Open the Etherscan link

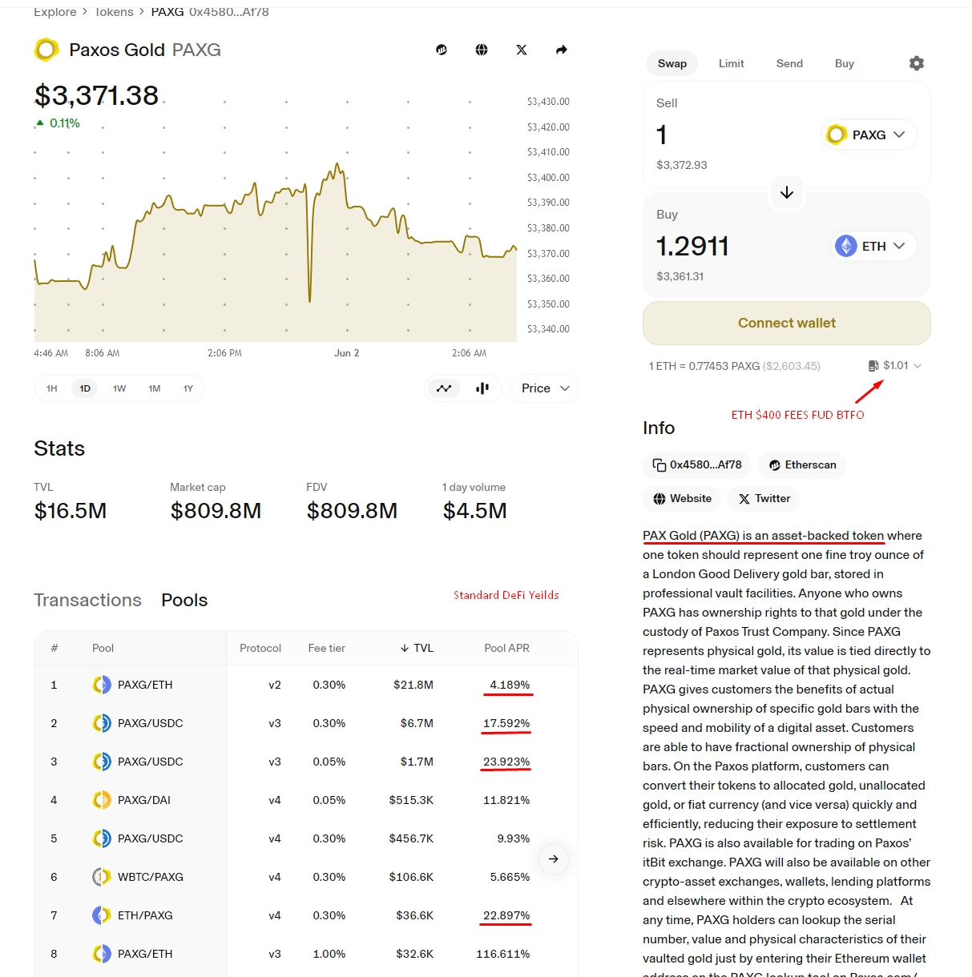[x=802, y=464]
